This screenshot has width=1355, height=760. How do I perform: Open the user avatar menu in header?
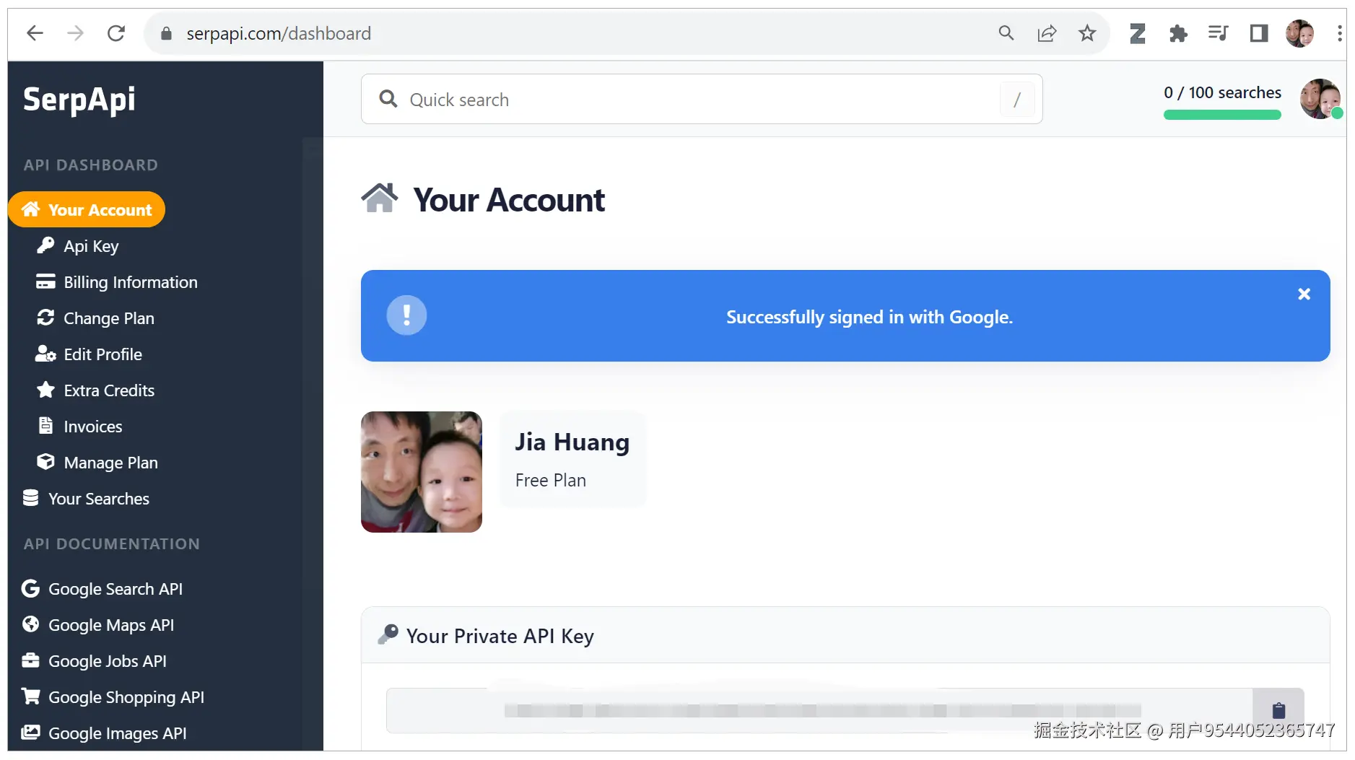[1320, 99]
